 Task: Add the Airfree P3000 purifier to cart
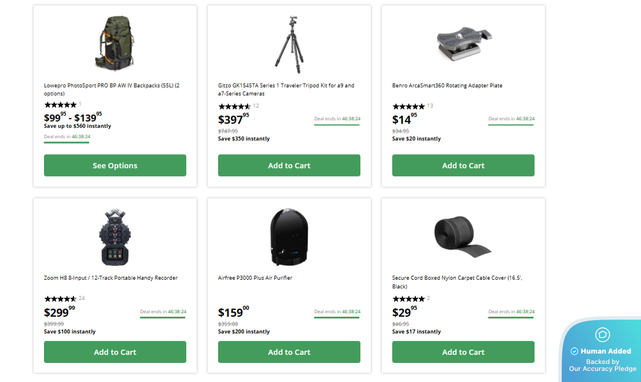click(x=289, y=352)
